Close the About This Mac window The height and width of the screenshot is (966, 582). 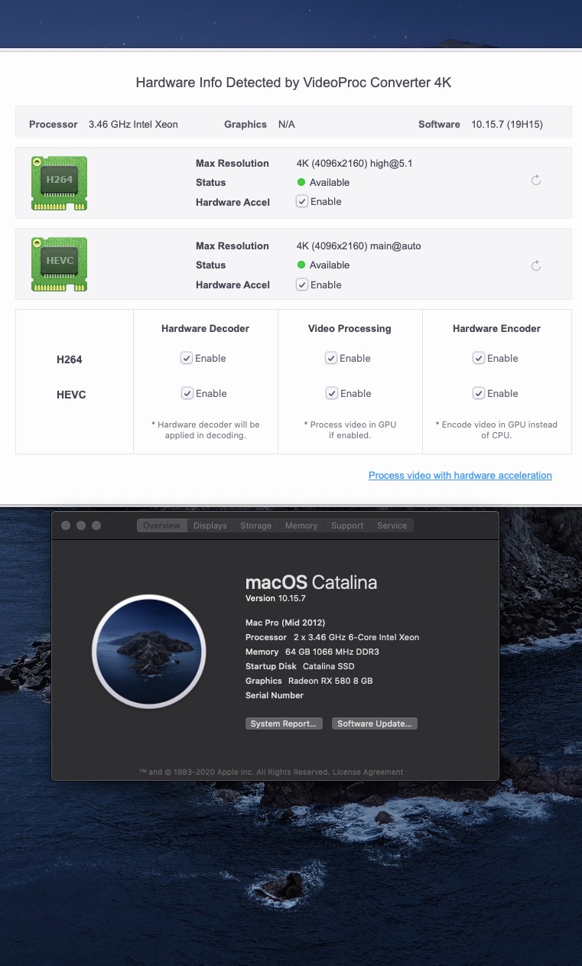pyautogui.click(x=66, y=525)
